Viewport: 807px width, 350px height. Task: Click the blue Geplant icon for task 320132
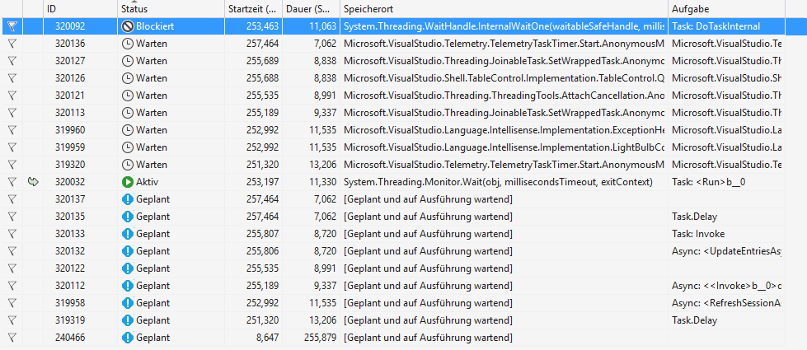click(127, 251)
